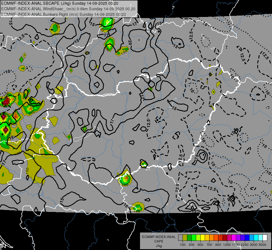Click the 700 value under the legend

tap(209, 245)
